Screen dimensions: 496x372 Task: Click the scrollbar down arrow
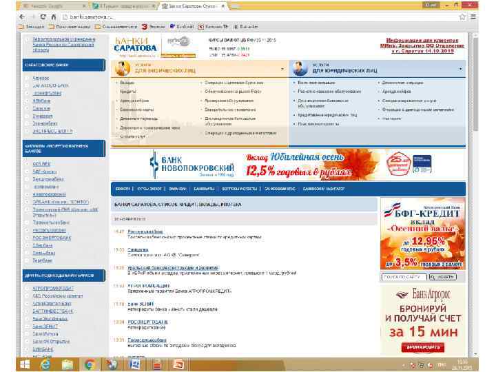click(x=475, y=354)
